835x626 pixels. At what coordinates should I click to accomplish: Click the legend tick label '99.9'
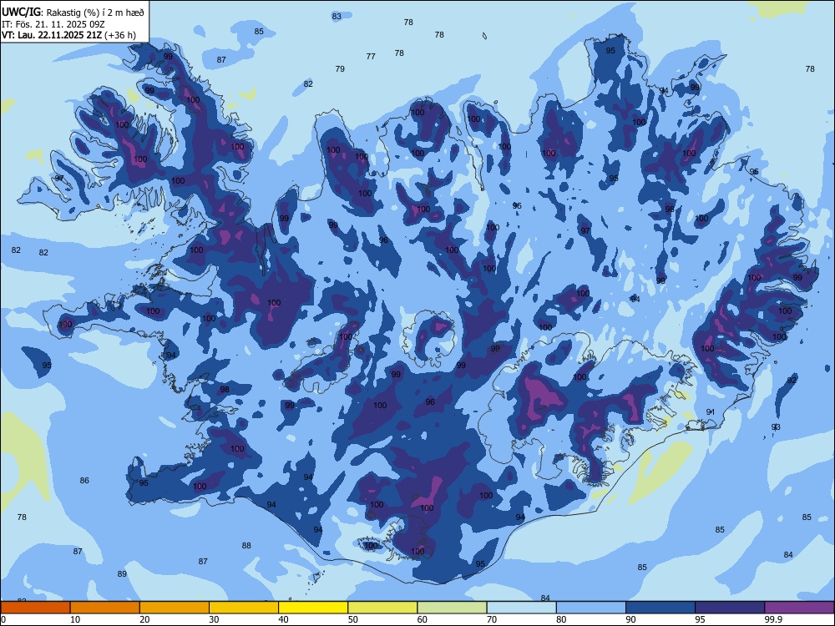point(773,619)
